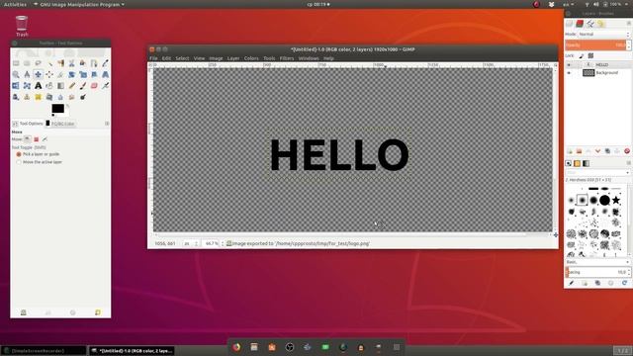Select the Move tool in Toolbox
The height and width of the screenshot is (356, 633).
click(38, 75)
